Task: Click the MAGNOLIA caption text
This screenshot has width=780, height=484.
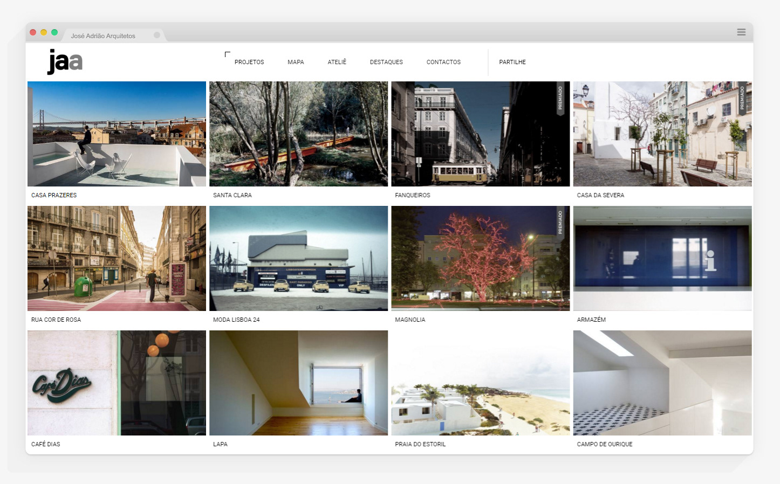Action: 410,320
